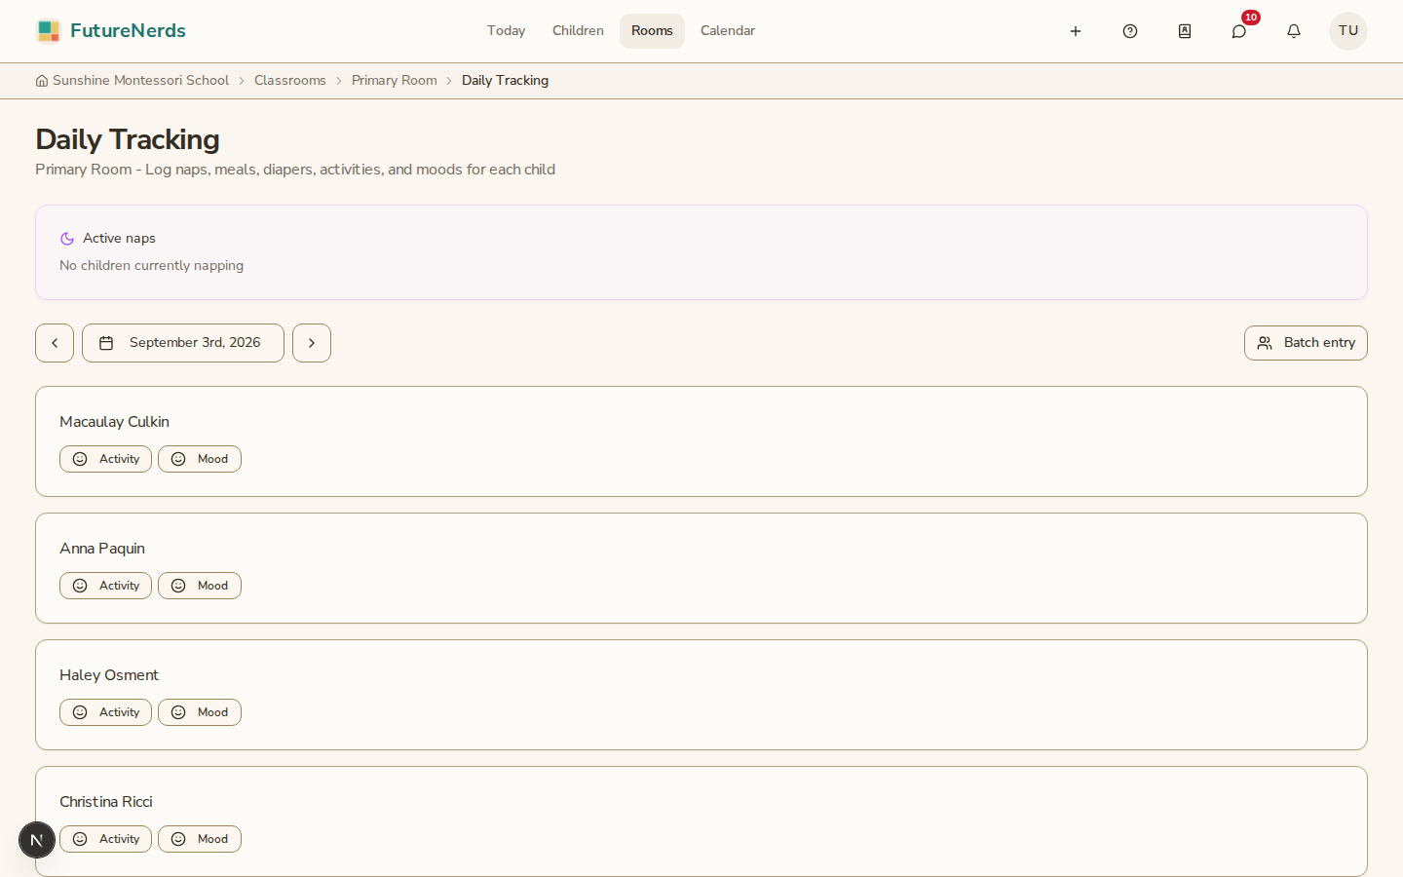Open the contacts directory icon
This screenshot has width=1403, height=877.
coord(1185,31)
